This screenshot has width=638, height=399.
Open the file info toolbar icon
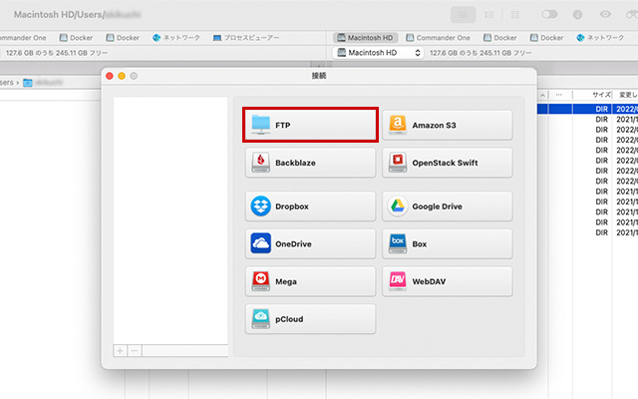point(577,15)
